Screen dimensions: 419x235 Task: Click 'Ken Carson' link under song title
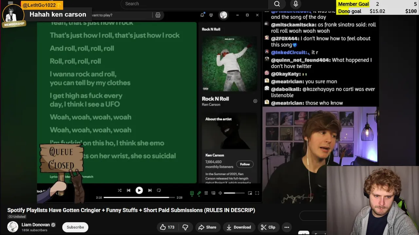[211, 105]
